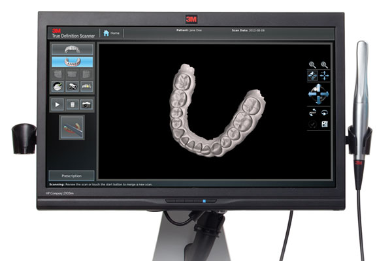Click the dimmed checkmark confirm icon
Screen dimensions: 392x261
tap(312, 125)
